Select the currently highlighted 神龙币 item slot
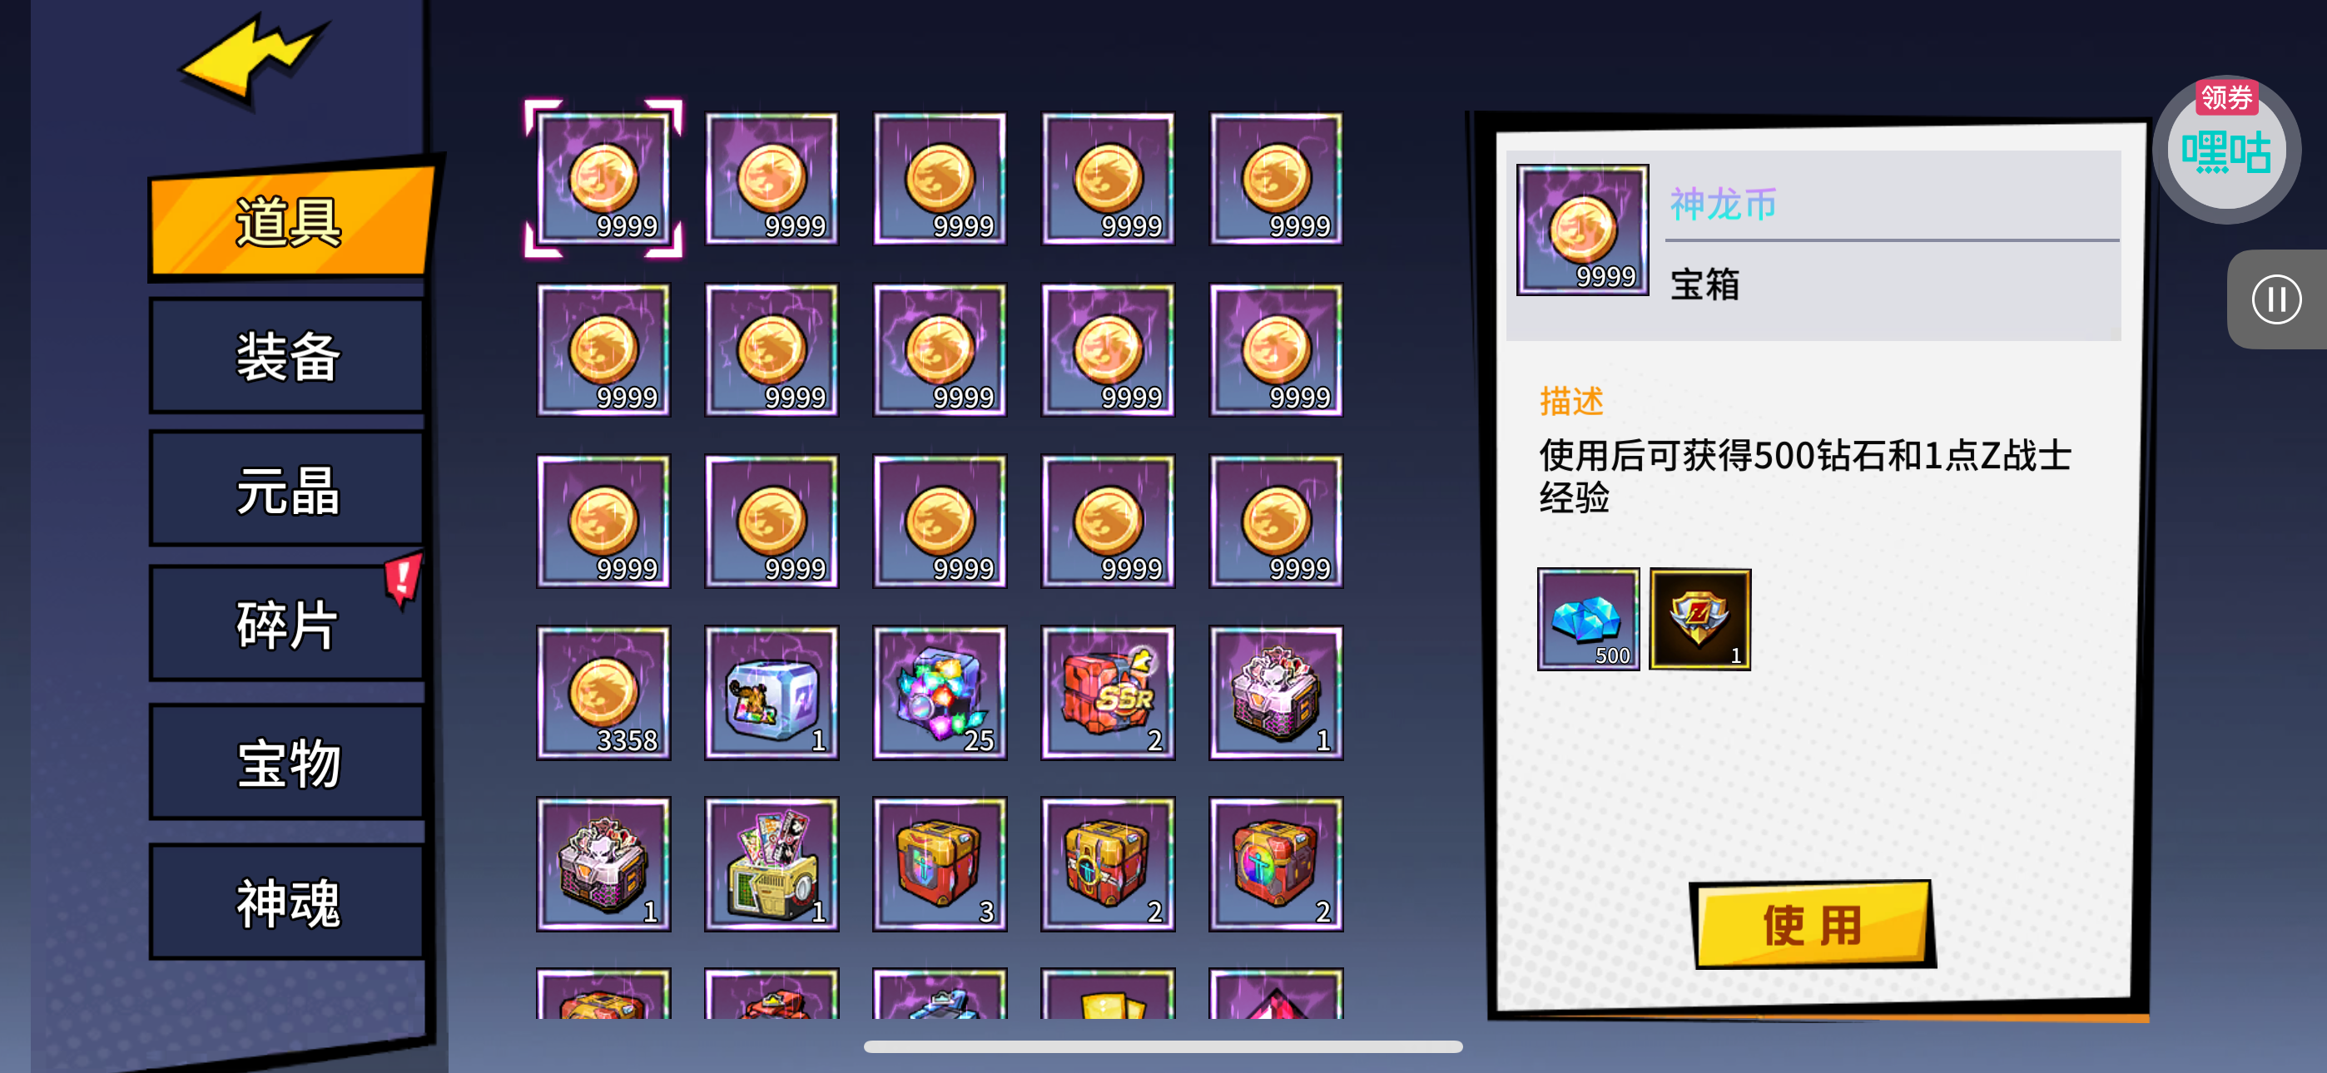 pyautogui.click(x=603, y=179)
